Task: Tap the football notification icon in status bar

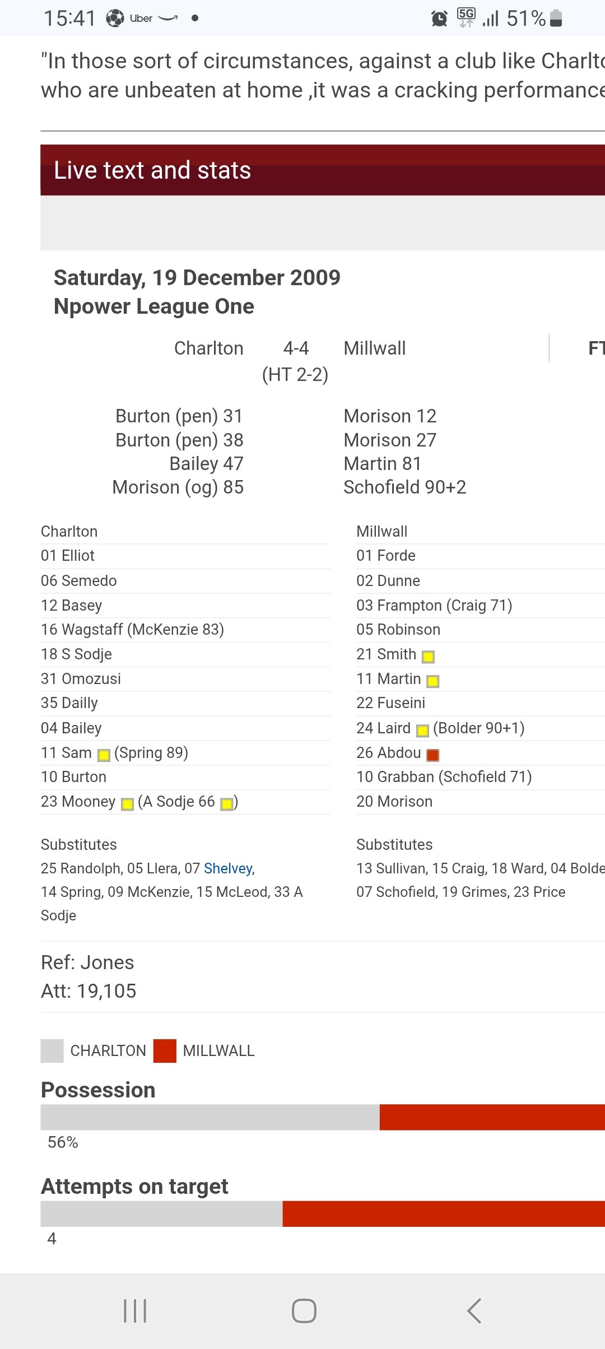Action: 115,18
